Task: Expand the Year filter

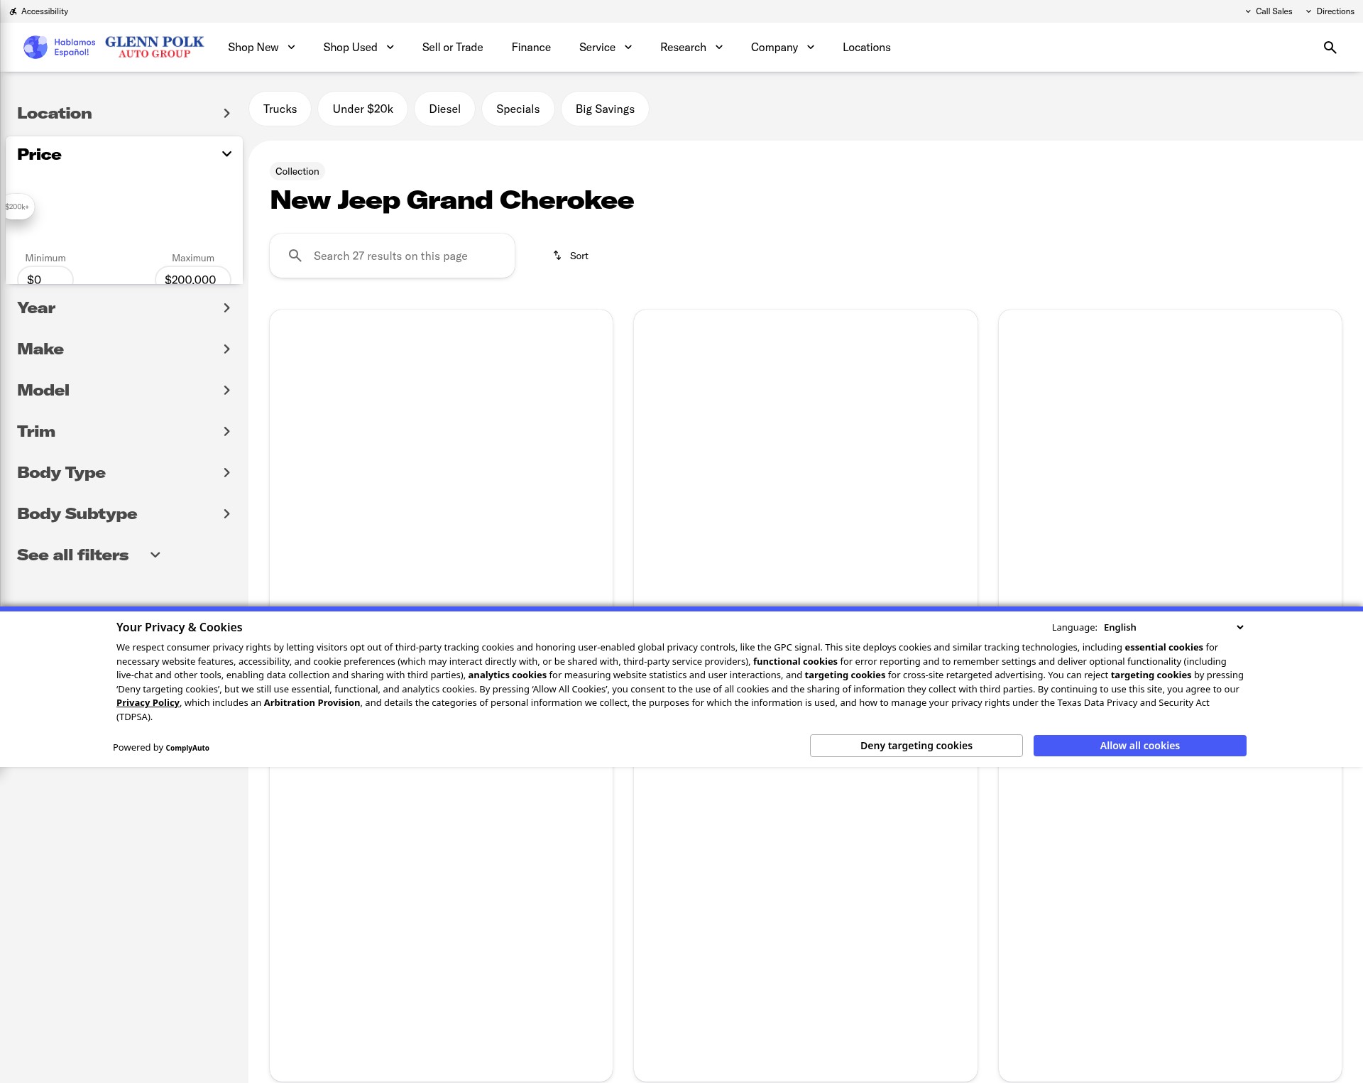Action: pos(124,308)
